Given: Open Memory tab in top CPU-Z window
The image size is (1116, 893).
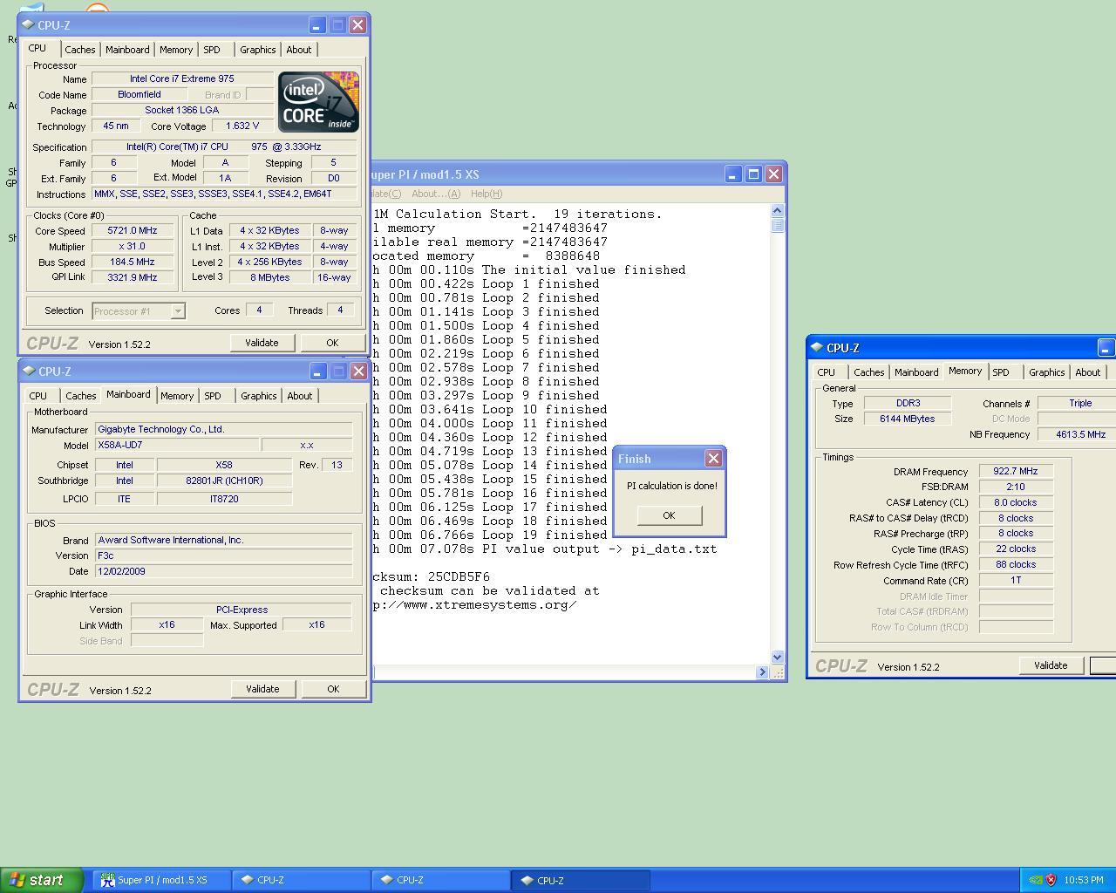Looking at the screenshot, I should coord(176,50).
